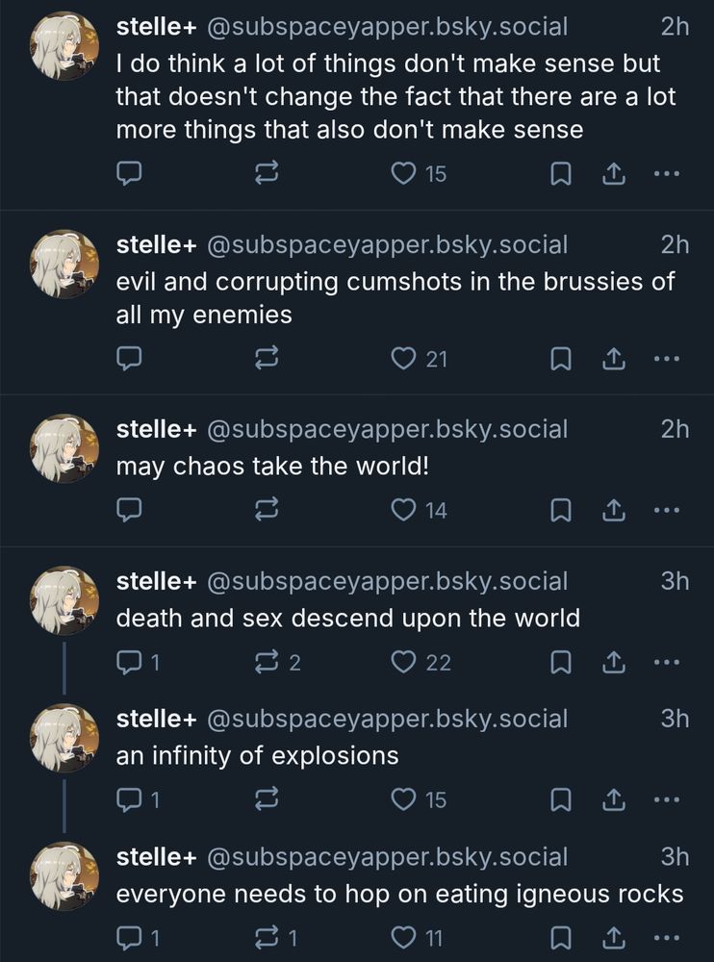Image resolution: width=714 pixels, height=962 pixels.
Task: Bookmark the 'may chaos take the world!' post
Action: 560,510
